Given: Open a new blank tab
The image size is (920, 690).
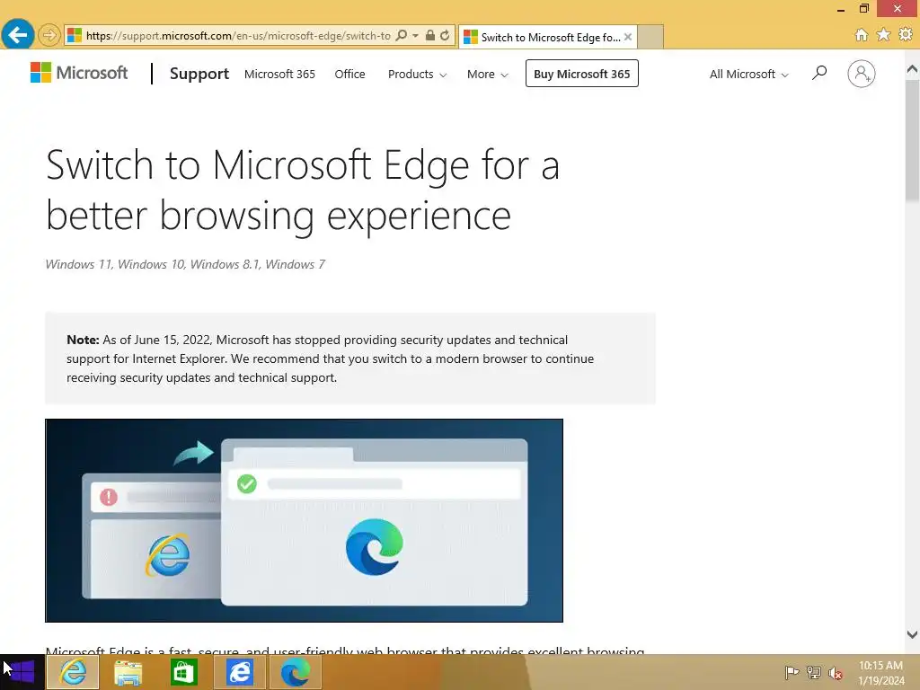Looking at the screenshot, I should point(650,37).
